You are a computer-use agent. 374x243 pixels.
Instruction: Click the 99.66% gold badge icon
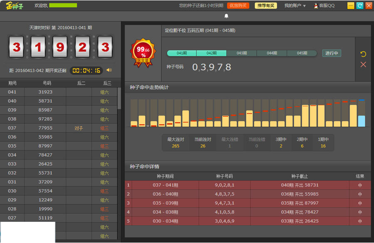[143, 53]
